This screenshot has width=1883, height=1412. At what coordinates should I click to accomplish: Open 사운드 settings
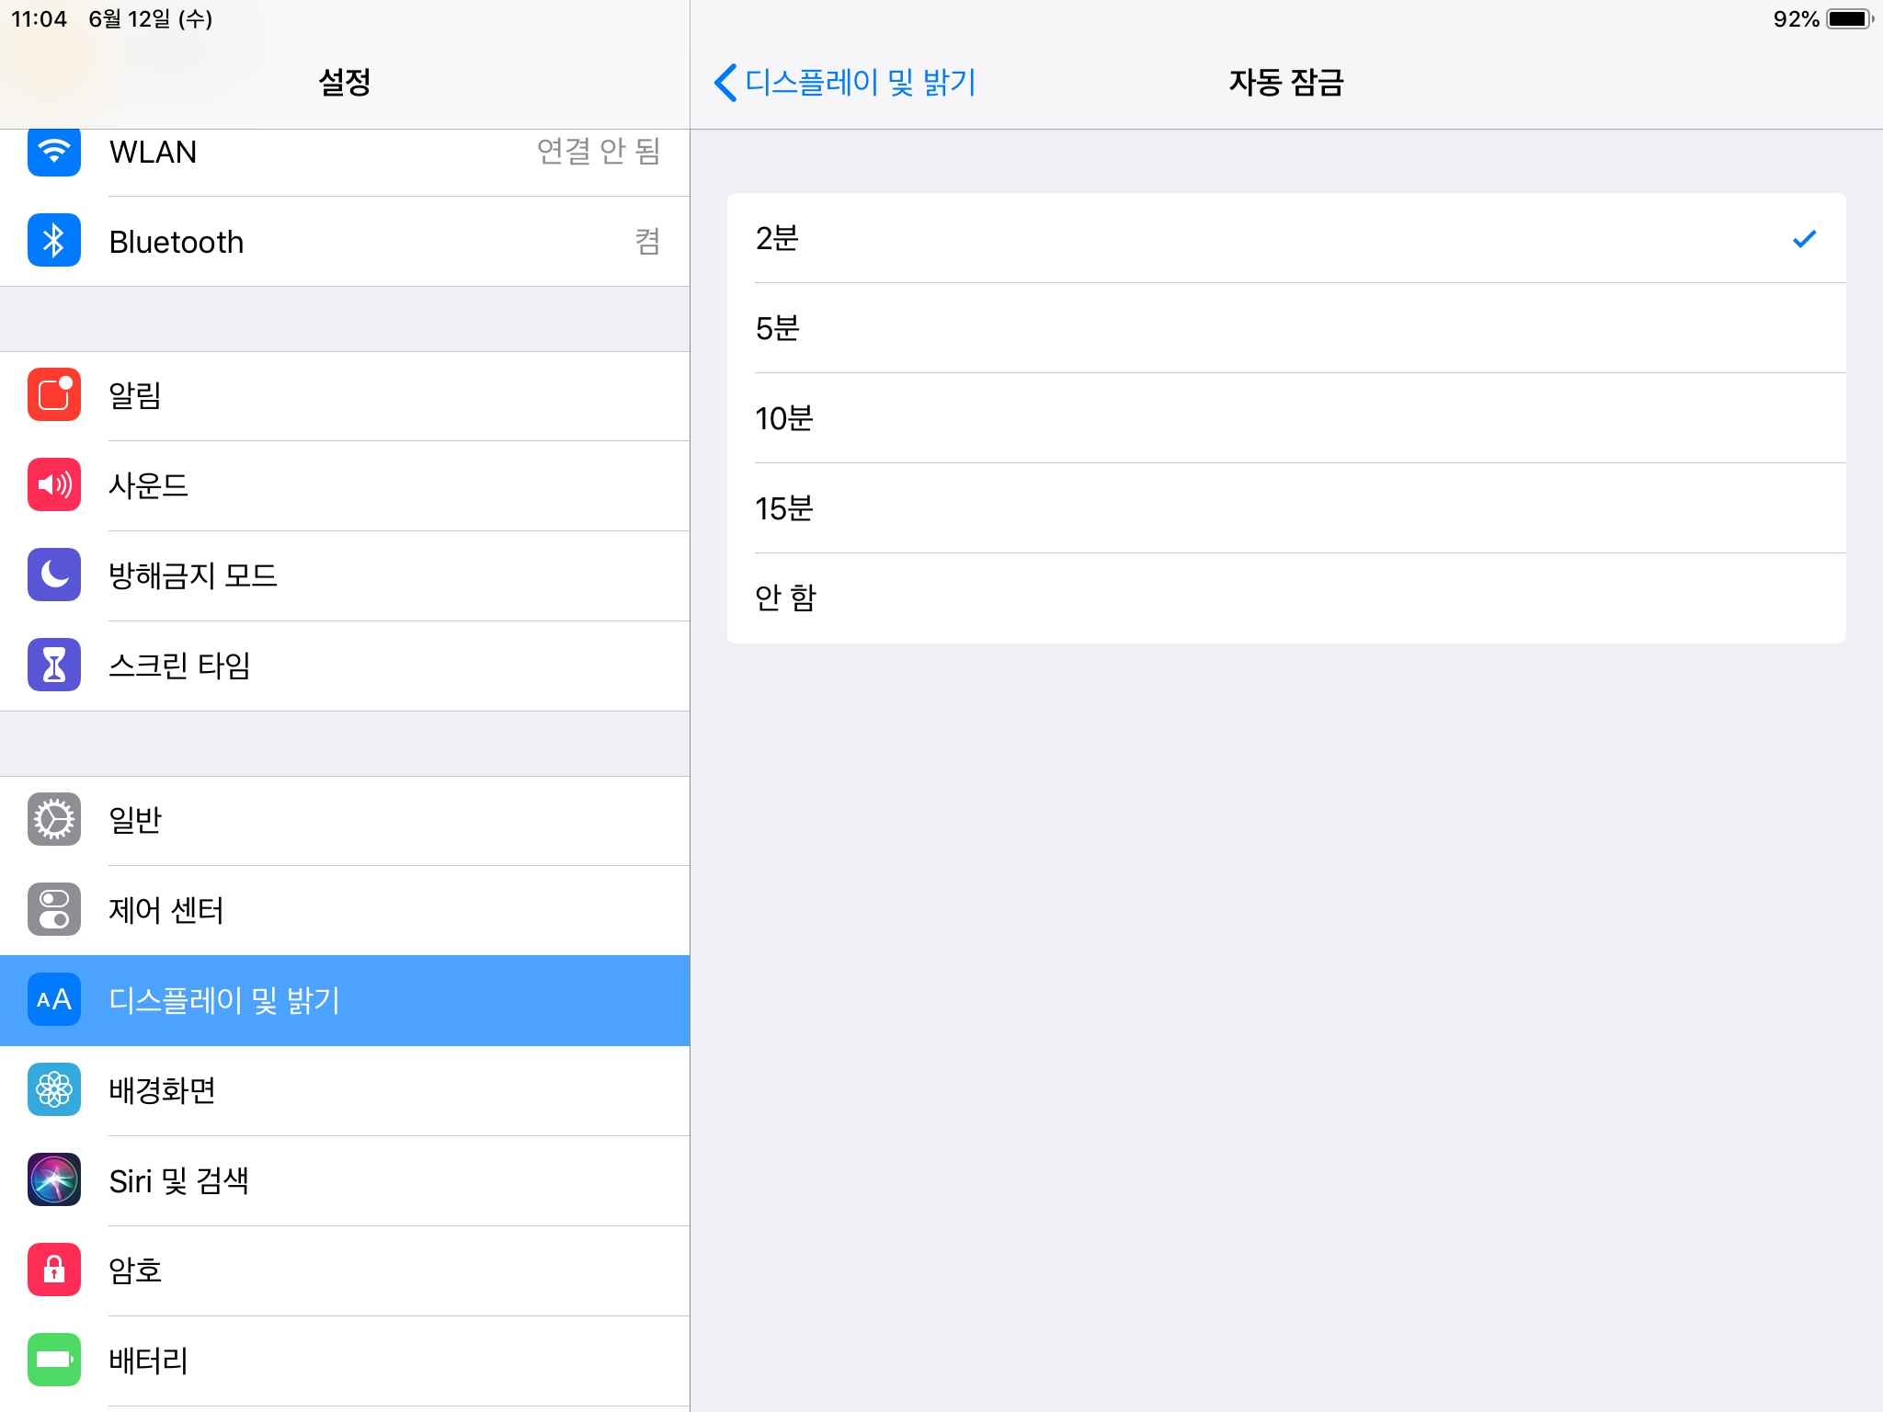tap(345, 485)
